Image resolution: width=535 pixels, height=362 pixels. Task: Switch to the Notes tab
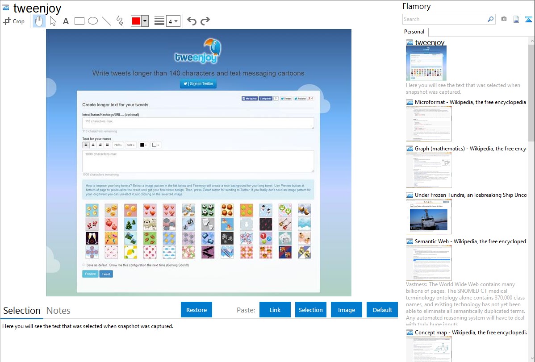[59, 311]
